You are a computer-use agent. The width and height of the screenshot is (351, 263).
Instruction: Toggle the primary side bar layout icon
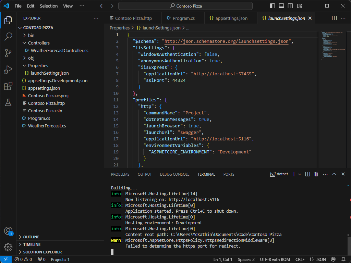(273, 6)
